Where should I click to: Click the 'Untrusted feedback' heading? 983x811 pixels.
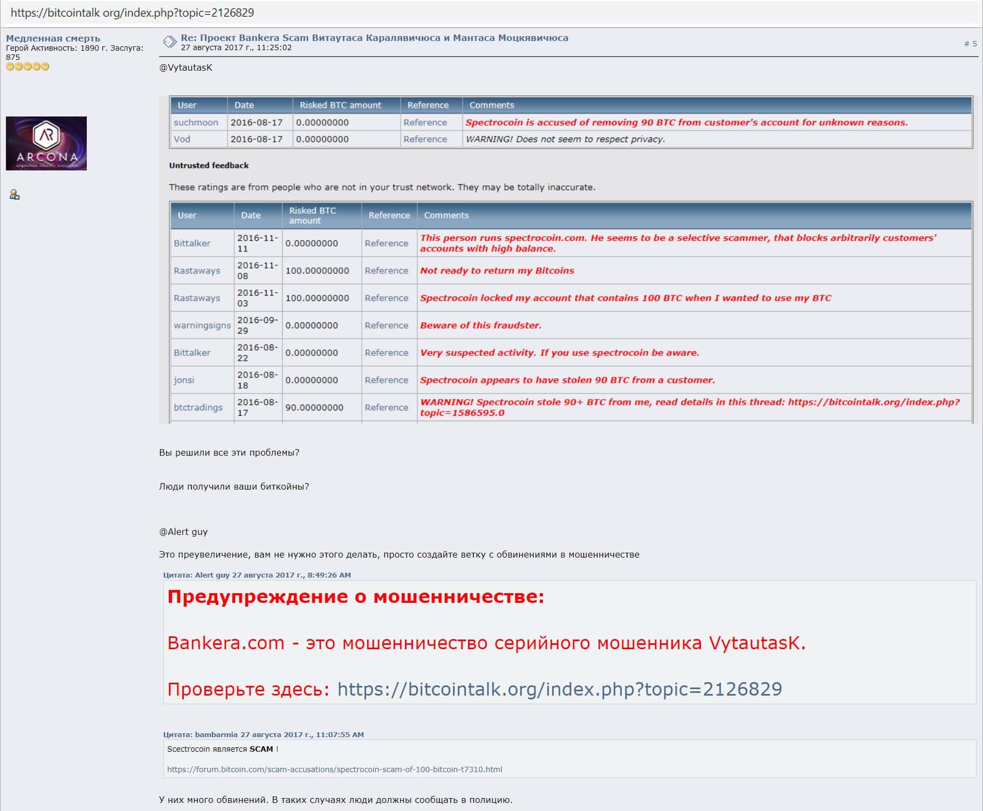pos(209,166)
